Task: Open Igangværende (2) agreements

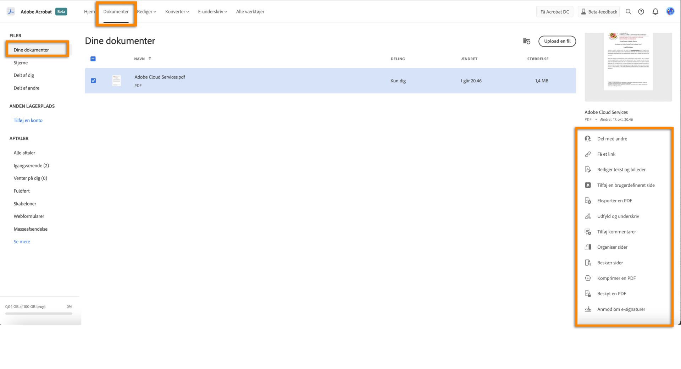Action: [x=31, y=166]
